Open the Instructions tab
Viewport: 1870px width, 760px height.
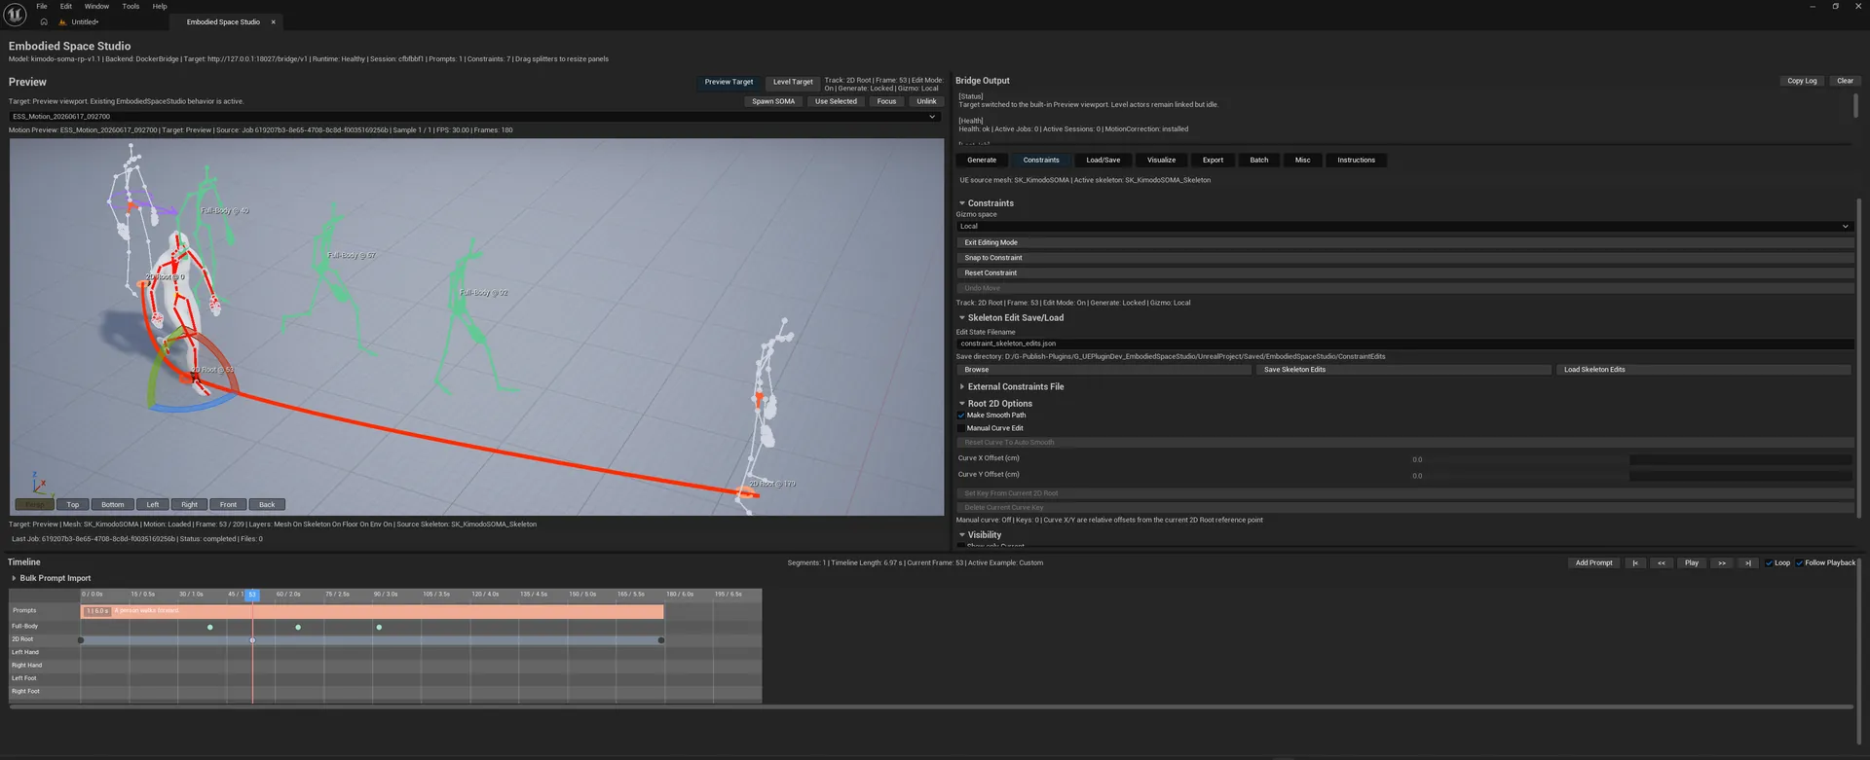1356,160
